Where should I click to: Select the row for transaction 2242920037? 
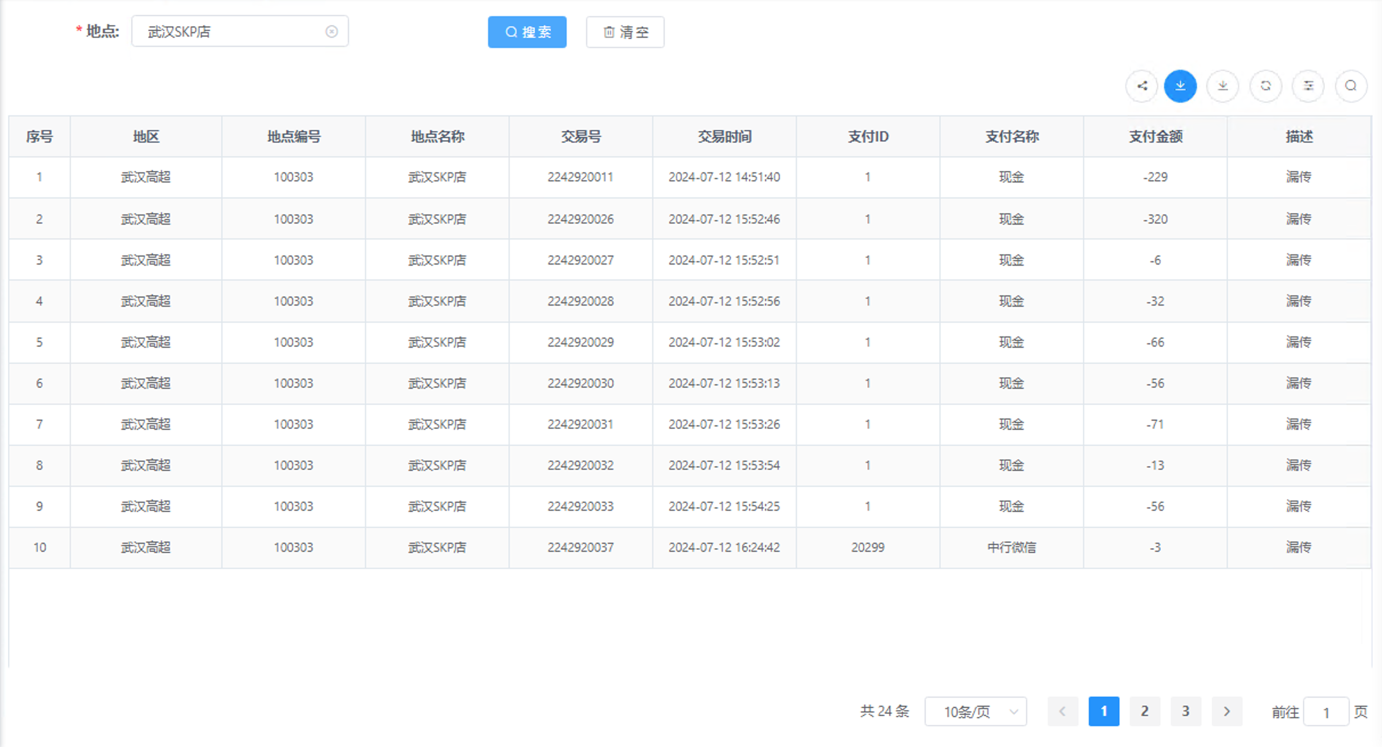[x=580, y=547]
